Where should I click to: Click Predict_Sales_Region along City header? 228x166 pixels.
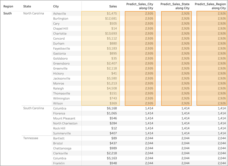click(x=210, y=6)
